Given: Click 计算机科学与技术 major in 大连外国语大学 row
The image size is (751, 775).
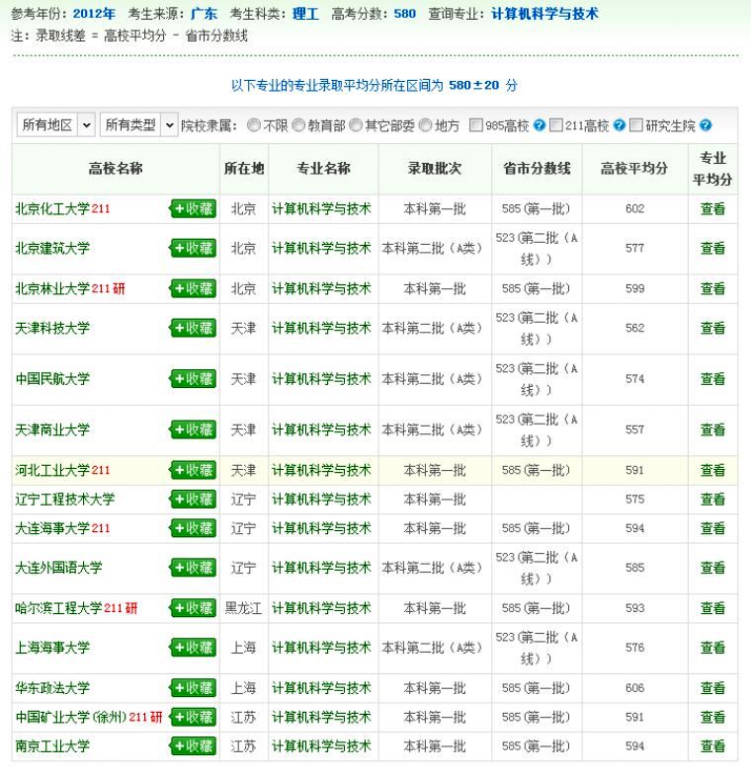Looking at the screenshot, I should click(321, 568).
